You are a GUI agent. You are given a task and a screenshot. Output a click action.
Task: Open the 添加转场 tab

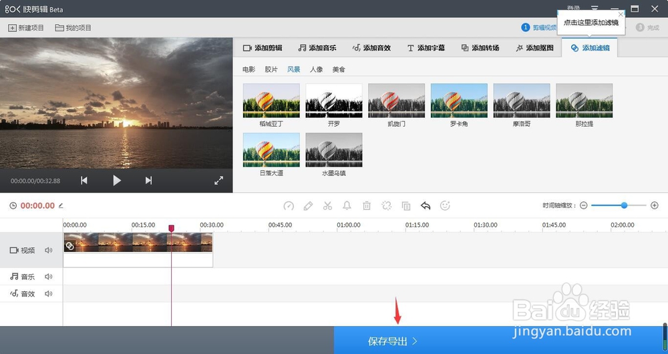480,48
